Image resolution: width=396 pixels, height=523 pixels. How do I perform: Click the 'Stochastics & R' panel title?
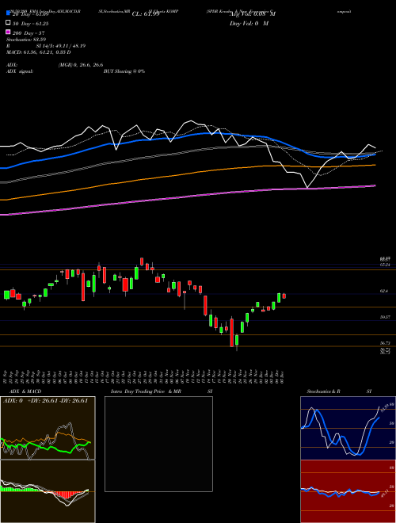pyautogui.click(x=324, y=391)
